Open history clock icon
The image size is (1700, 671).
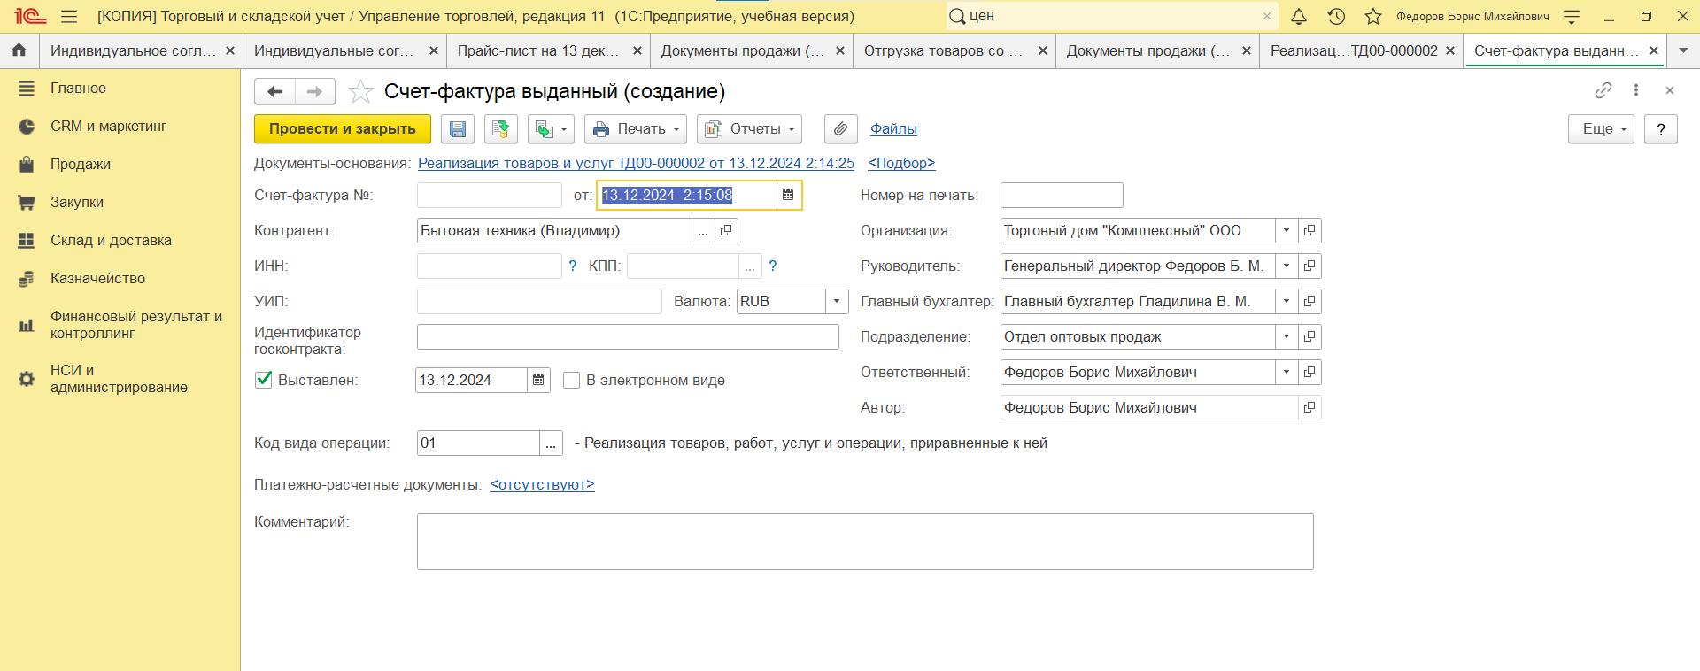click(x=1336, y=16)
